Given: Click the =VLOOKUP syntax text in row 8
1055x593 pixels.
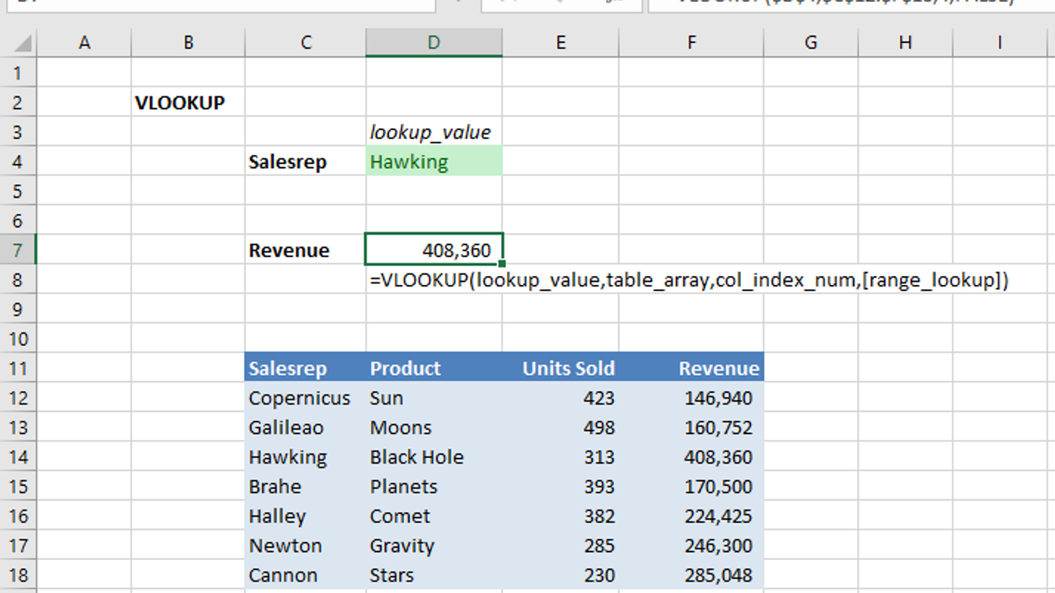Looking at the screenshot, I should [x=689, y=280].
